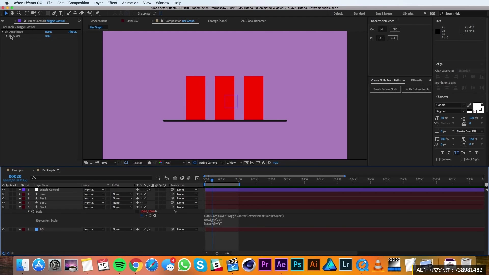Image resolution: width=489 pixels, height=275 pixels.
Task: Open After Effects from the Dock
Action: coord(281,265)
